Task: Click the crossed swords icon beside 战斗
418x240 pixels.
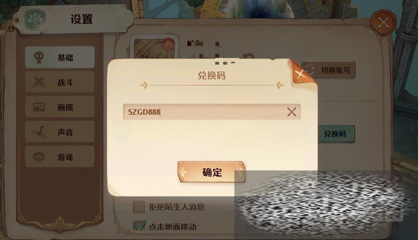Action: pos(39,82)
